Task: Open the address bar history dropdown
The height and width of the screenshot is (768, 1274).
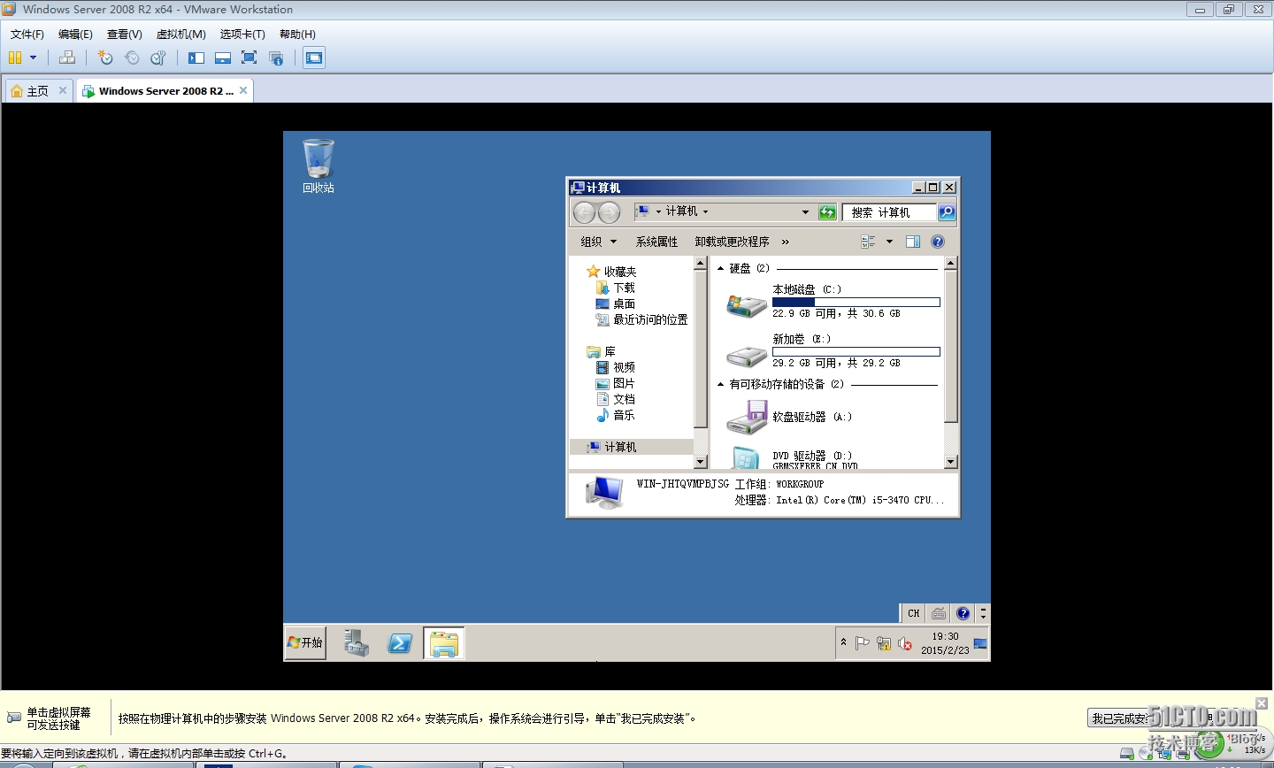Action: click(805, 212)
